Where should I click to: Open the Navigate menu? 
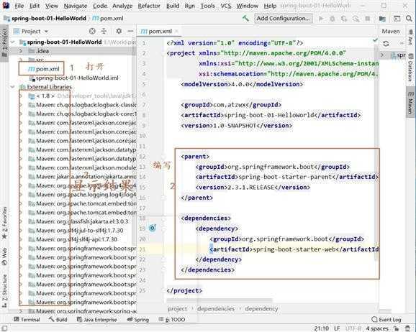(76, 6)
